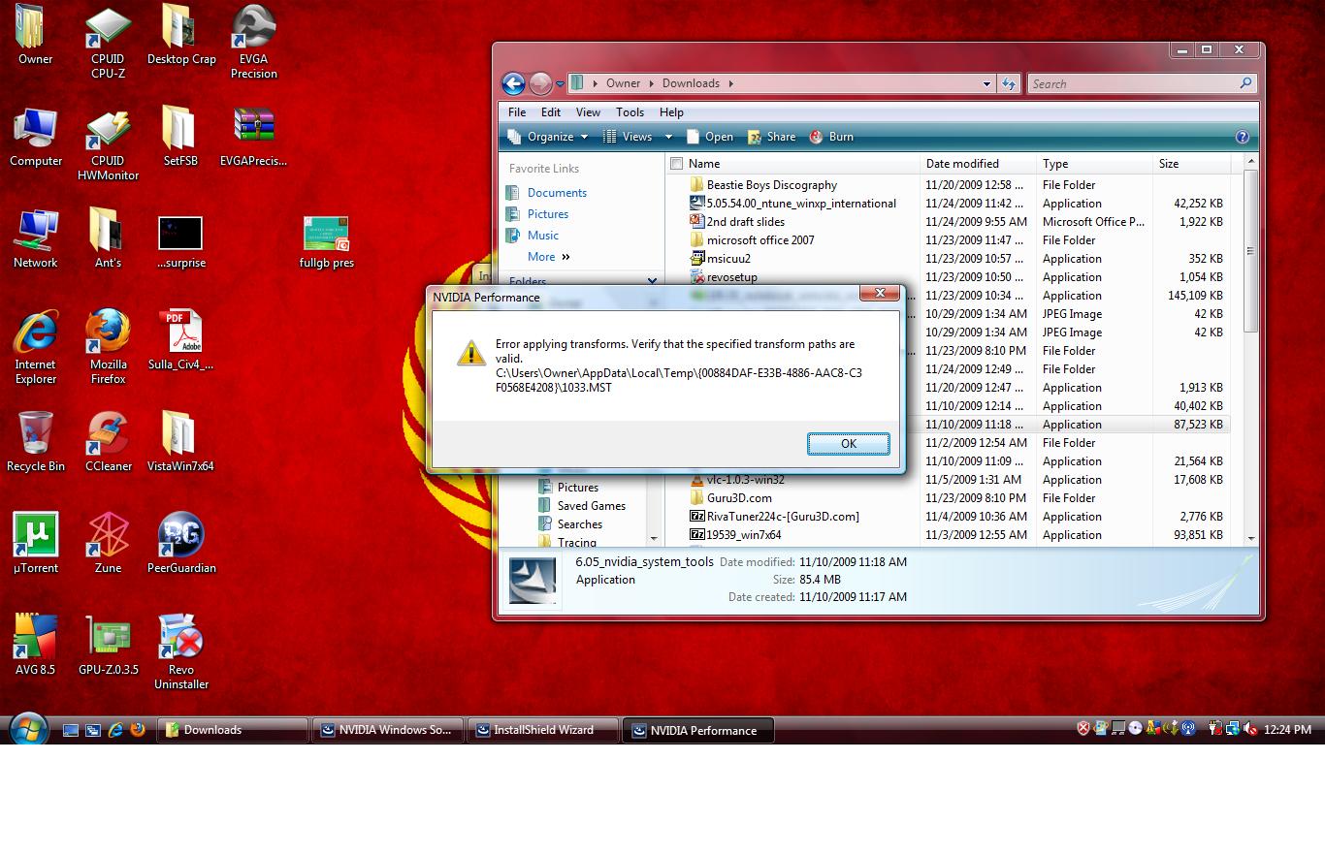Image resolution: width=1325 pixels, height=855 pixels.
Task: Open the Help menu in Explorer
Action: tap(671, 112)
